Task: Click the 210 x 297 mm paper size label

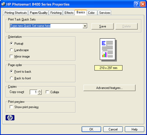Action: (108, 68)
